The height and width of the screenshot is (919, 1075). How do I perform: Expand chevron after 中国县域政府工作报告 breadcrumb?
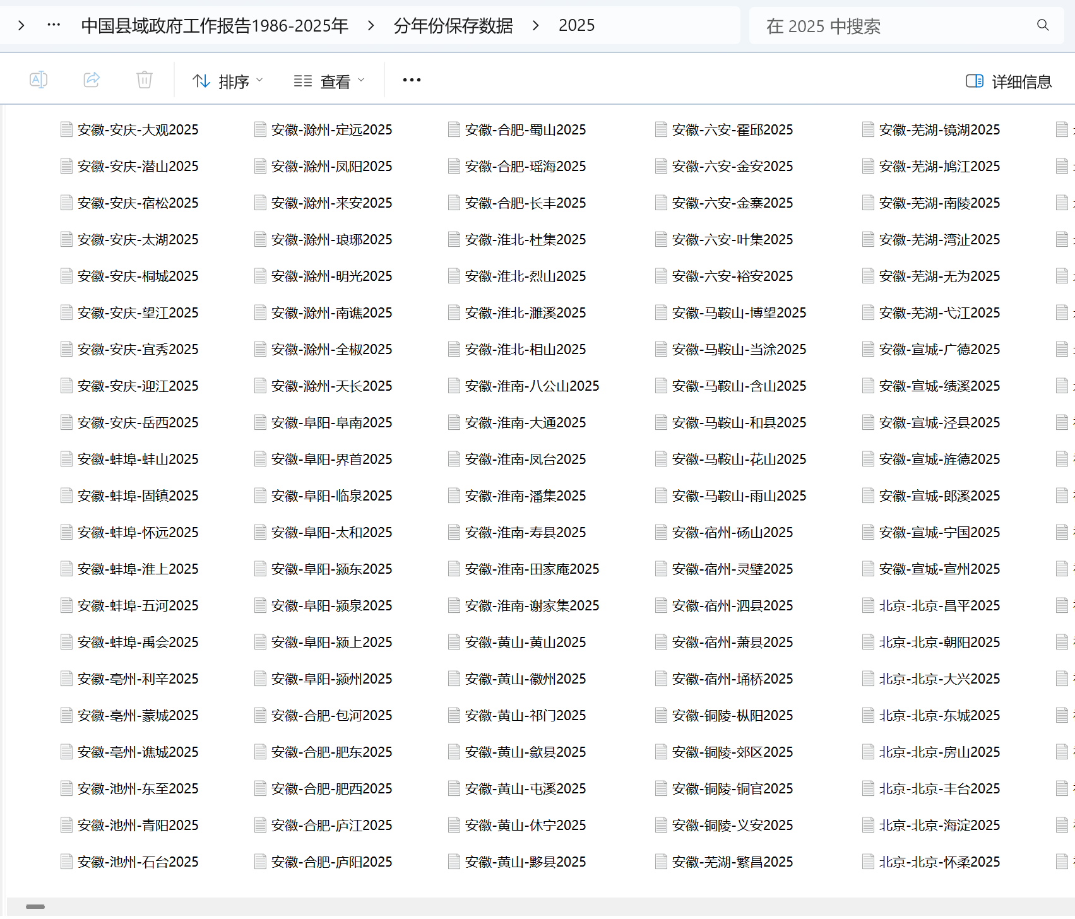(x=371, y=25)
